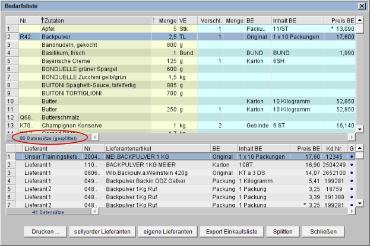Click blue dot in Unser Trainingsliefe row
This screenshot has height=246, width=370.
[351, 156]
